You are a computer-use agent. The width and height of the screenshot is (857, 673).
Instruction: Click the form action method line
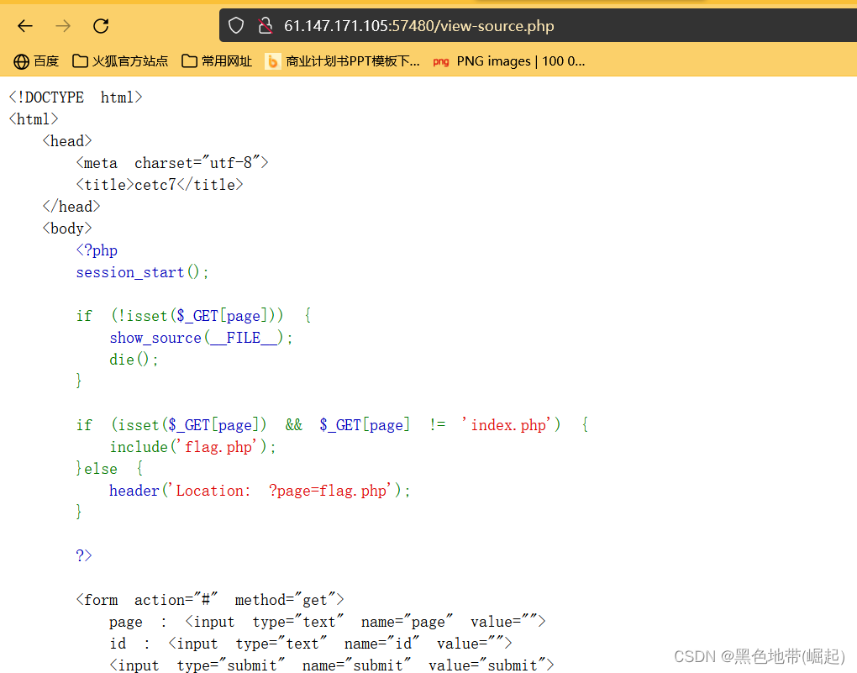pos(210,600)
